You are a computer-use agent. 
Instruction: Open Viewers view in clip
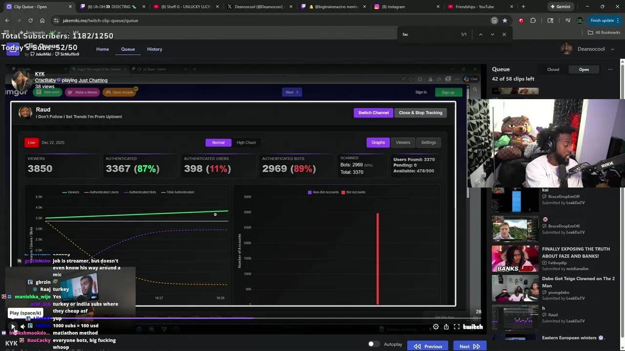[403, 142]
